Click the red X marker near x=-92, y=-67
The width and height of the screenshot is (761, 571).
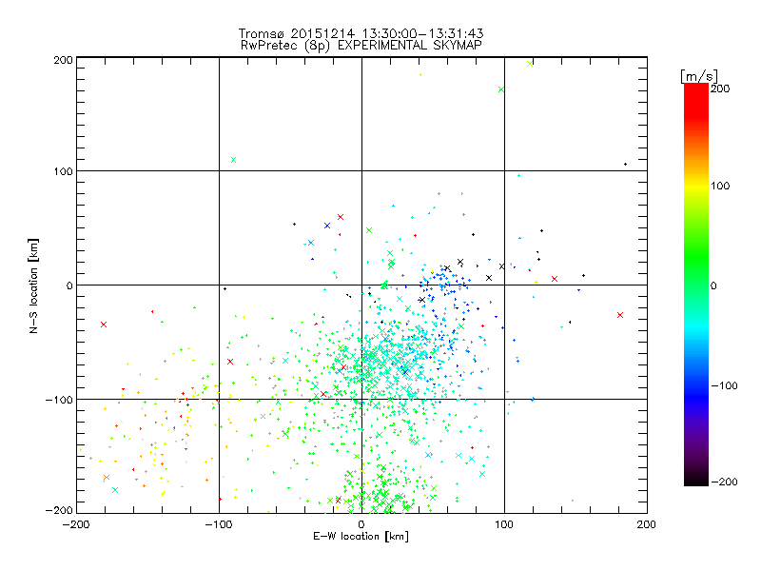[x=230, y=362]
